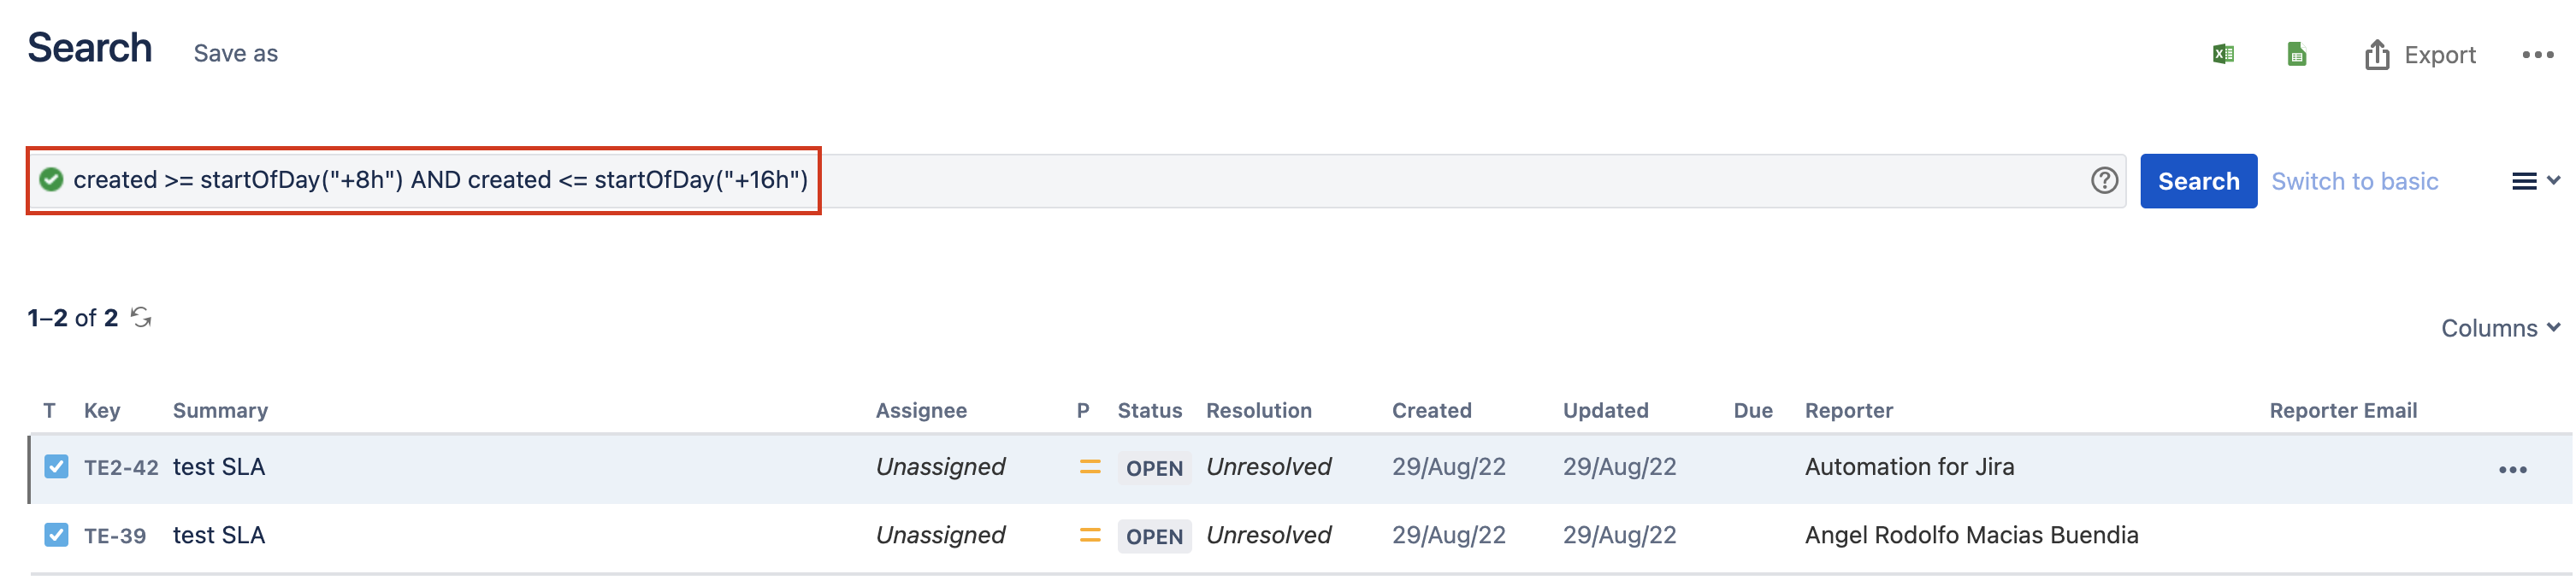Refresh the search results
Image resolution: width=2576 pixels, height=586 pixels.
(x=140, y=318)
